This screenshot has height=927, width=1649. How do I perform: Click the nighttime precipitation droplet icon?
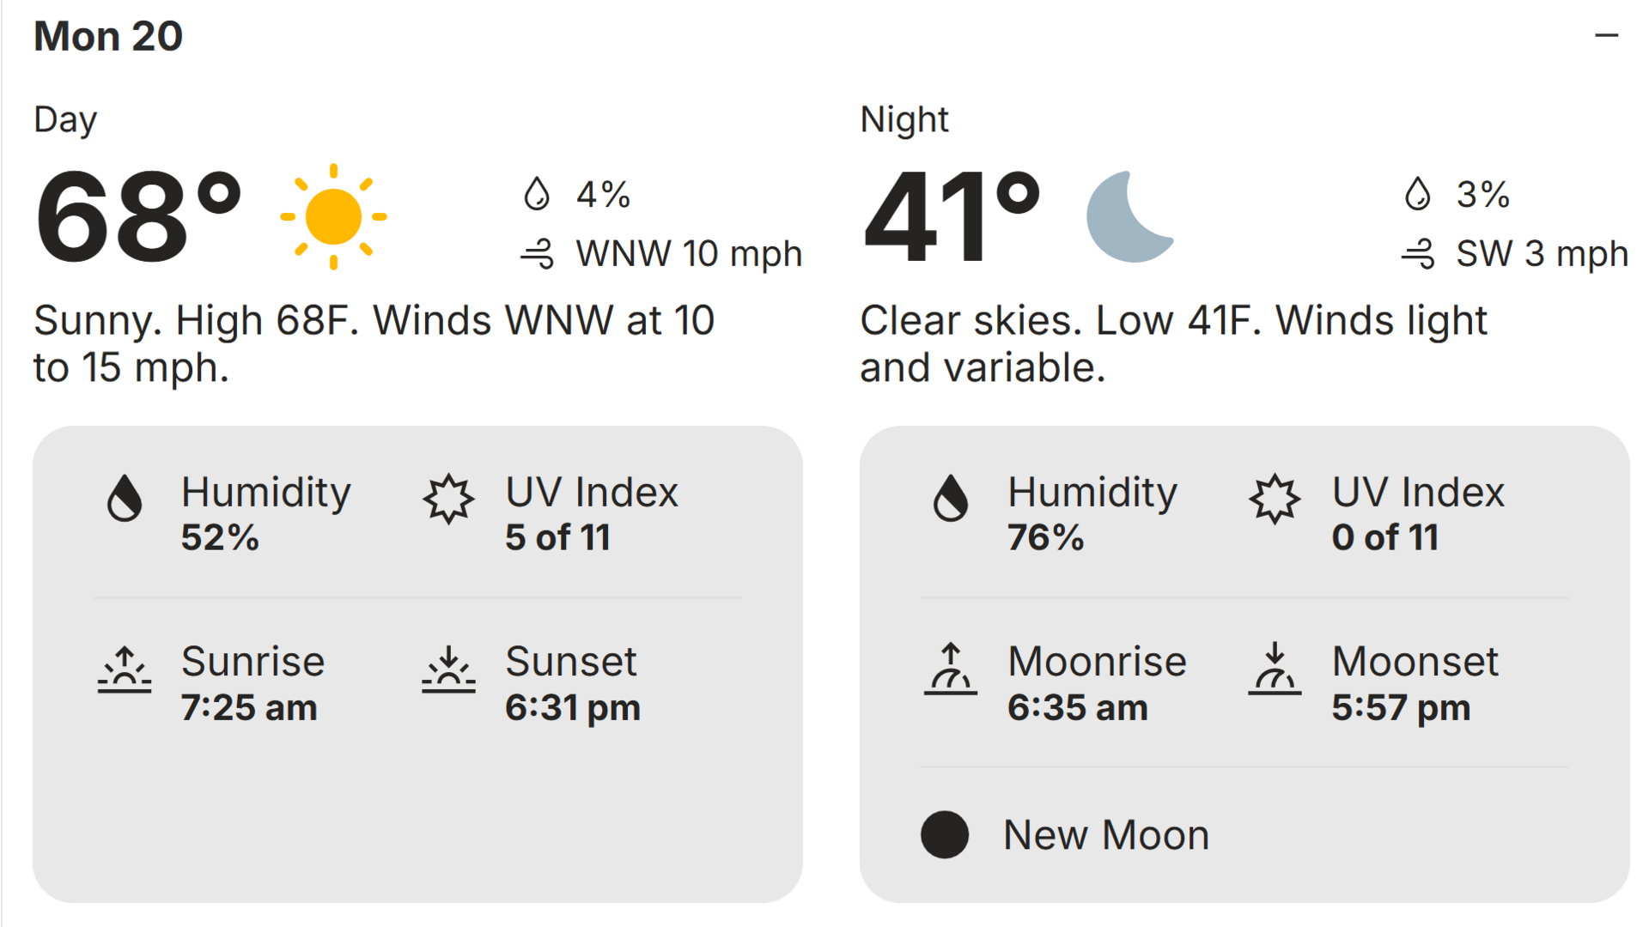[x=1417, y=194]
